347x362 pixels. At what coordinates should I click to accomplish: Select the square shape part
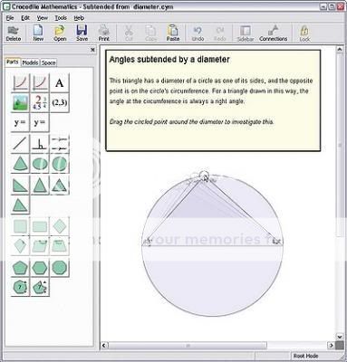point(20,226)
